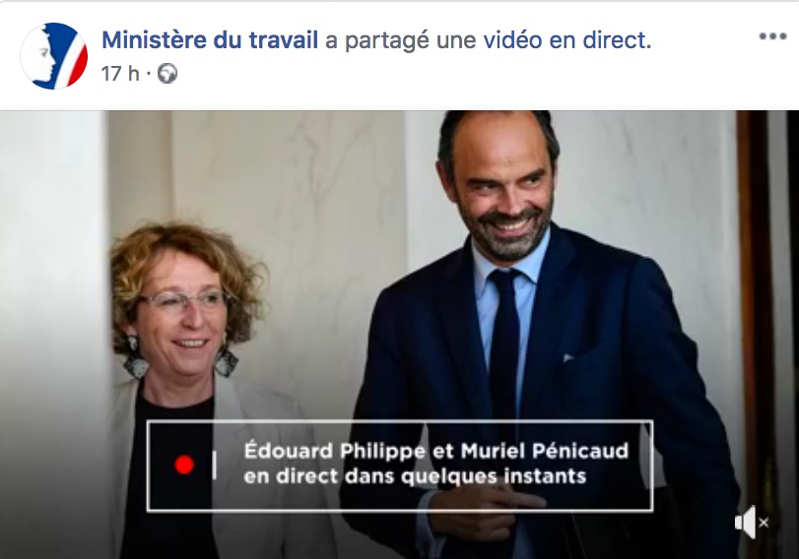799x559 pixels.
Task: Click the Ministère du travail page name
Action: pyautogui.click(x=210, y=40)
